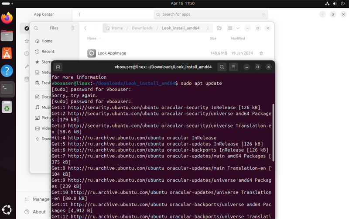Open Files from the Ubuntu dock
Viewport: 349px width, 219px height.
(7, 36)
